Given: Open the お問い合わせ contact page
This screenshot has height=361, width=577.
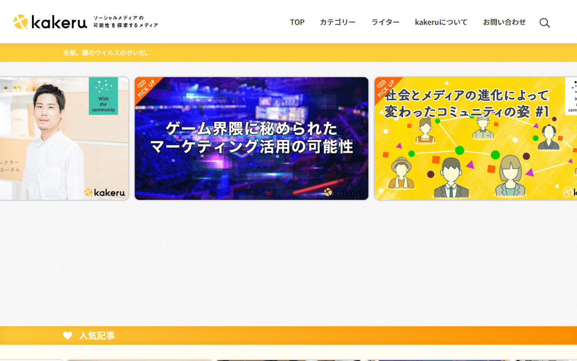Looking at the screenshot, I should click(504, 22).
